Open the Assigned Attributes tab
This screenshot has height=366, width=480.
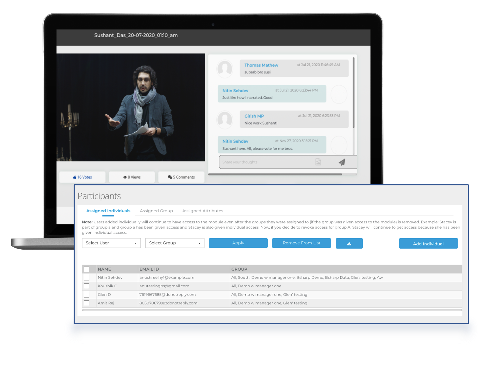coord(202,211)
